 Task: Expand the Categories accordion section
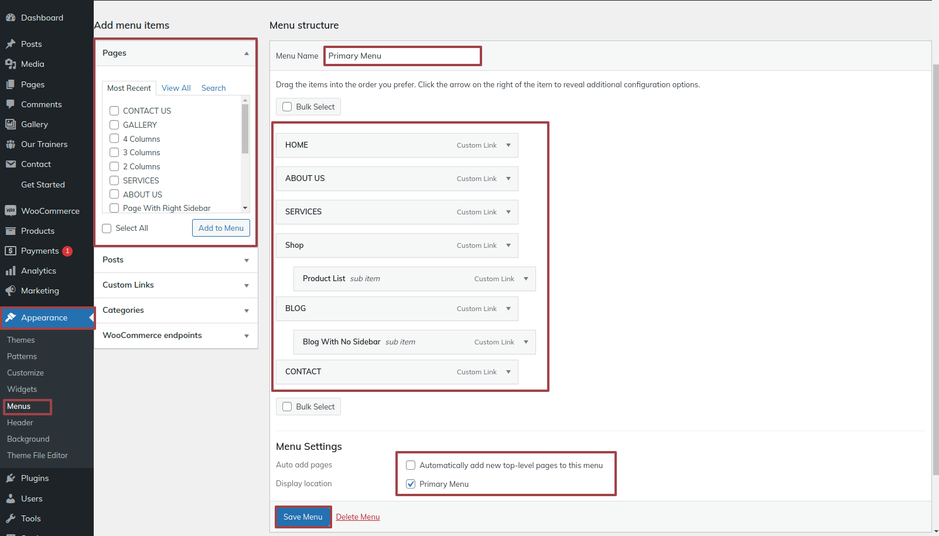tap(247, 310)
